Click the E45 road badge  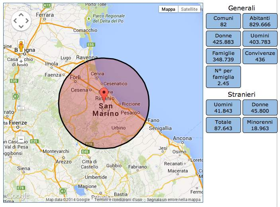[85, 152]
